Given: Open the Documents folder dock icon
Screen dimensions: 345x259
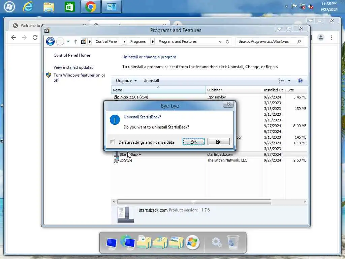Looking at the screenshot, I should [x=144, y=242].
